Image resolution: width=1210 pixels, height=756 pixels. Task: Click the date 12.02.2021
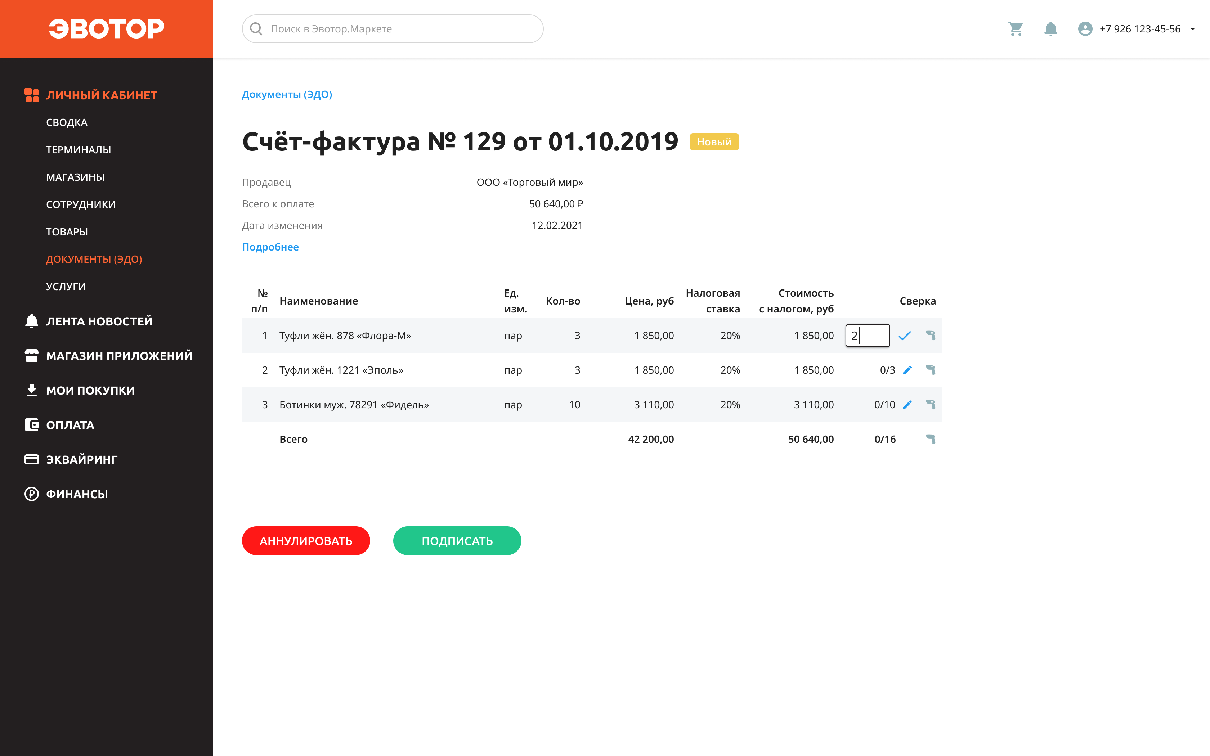[x=557, y=225]
